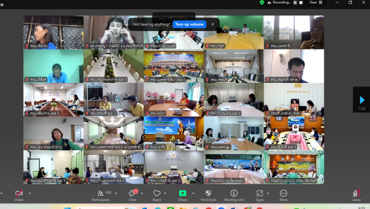Expand the Participants options caret

(116, 193)
